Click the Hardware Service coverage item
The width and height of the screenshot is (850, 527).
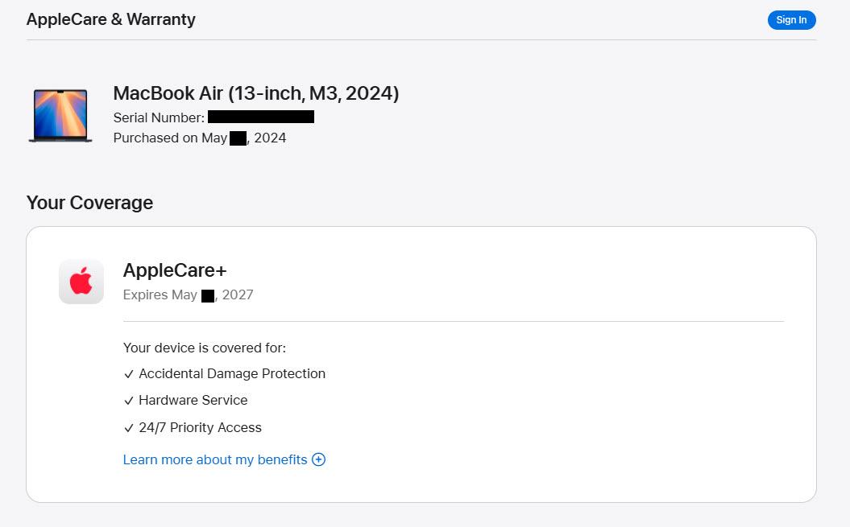pos(193,400)
